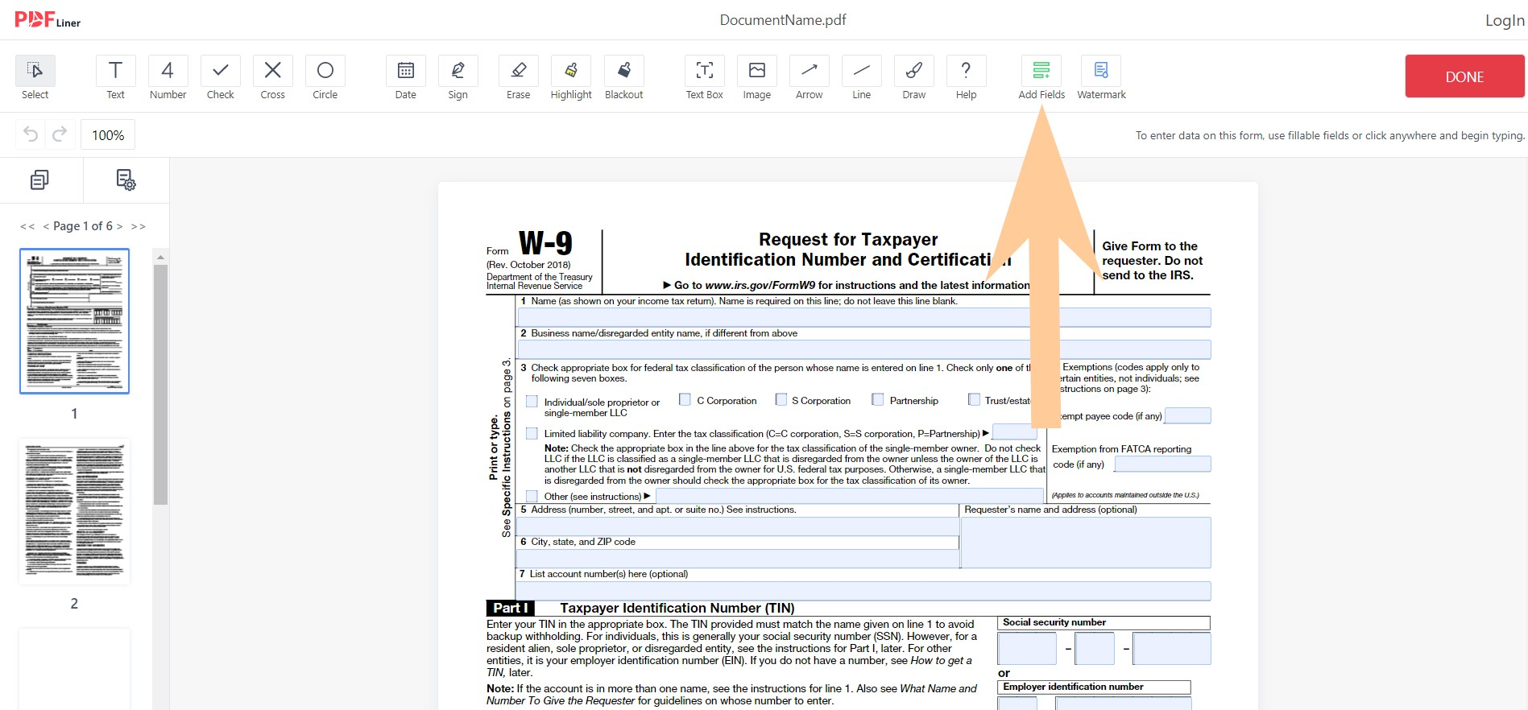Screen dimensions: 1528x710
Task: Jump to the last page (>>)
Action: point(139,226)
